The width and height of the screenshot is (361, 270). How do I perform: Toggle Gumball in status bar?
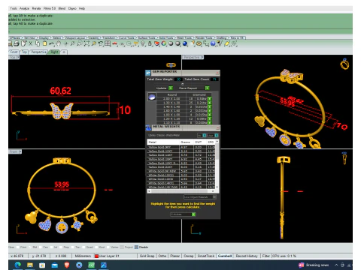[x=225, y=256]
